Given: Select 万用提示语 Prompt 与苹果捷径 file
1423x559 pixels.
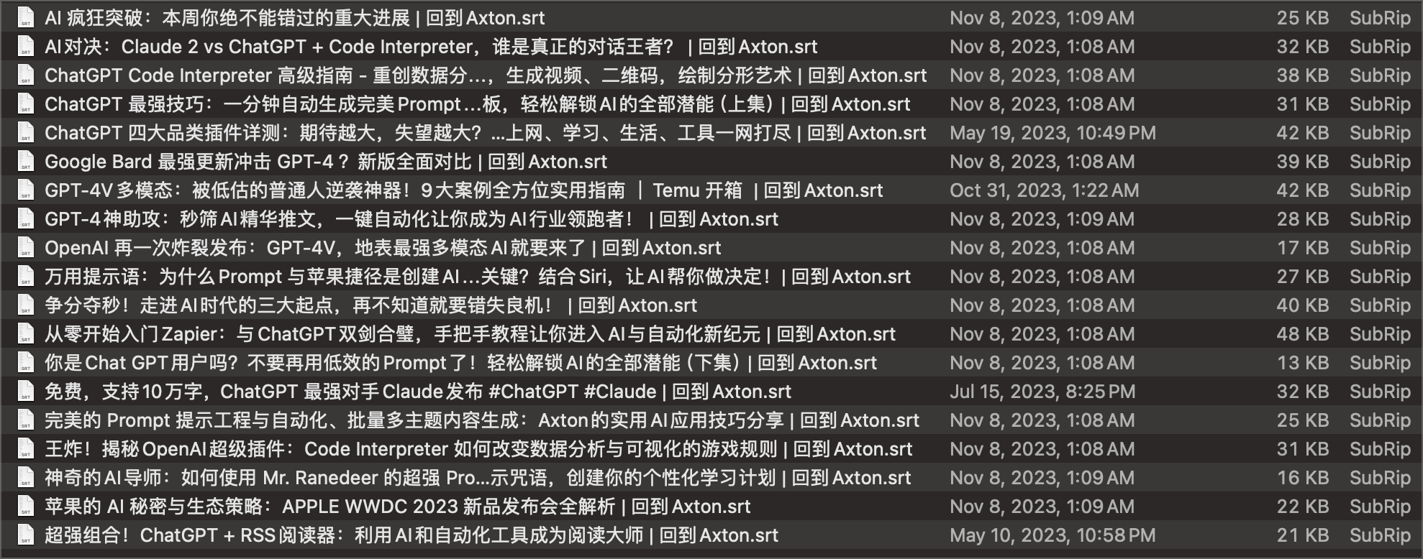Looking at the screenshot, I should click(x=477, y=277).
